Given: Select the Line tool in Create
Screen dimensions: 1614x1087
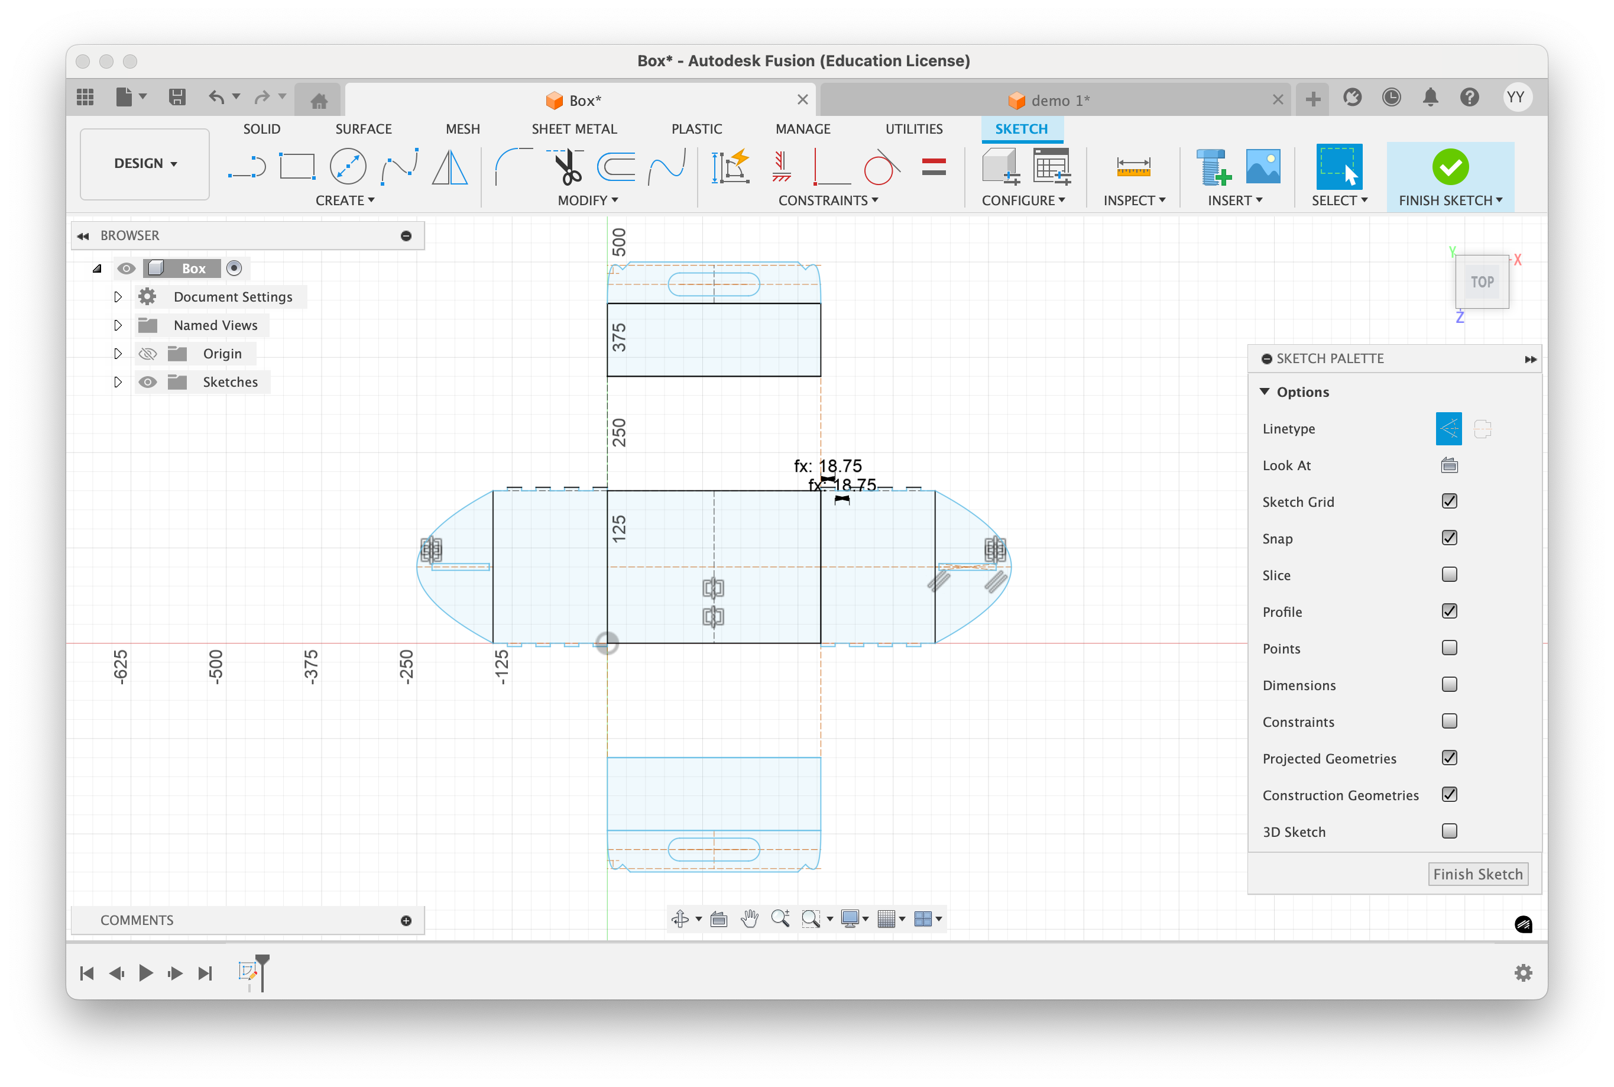Looking at the screenshot, I should (247, 167).
